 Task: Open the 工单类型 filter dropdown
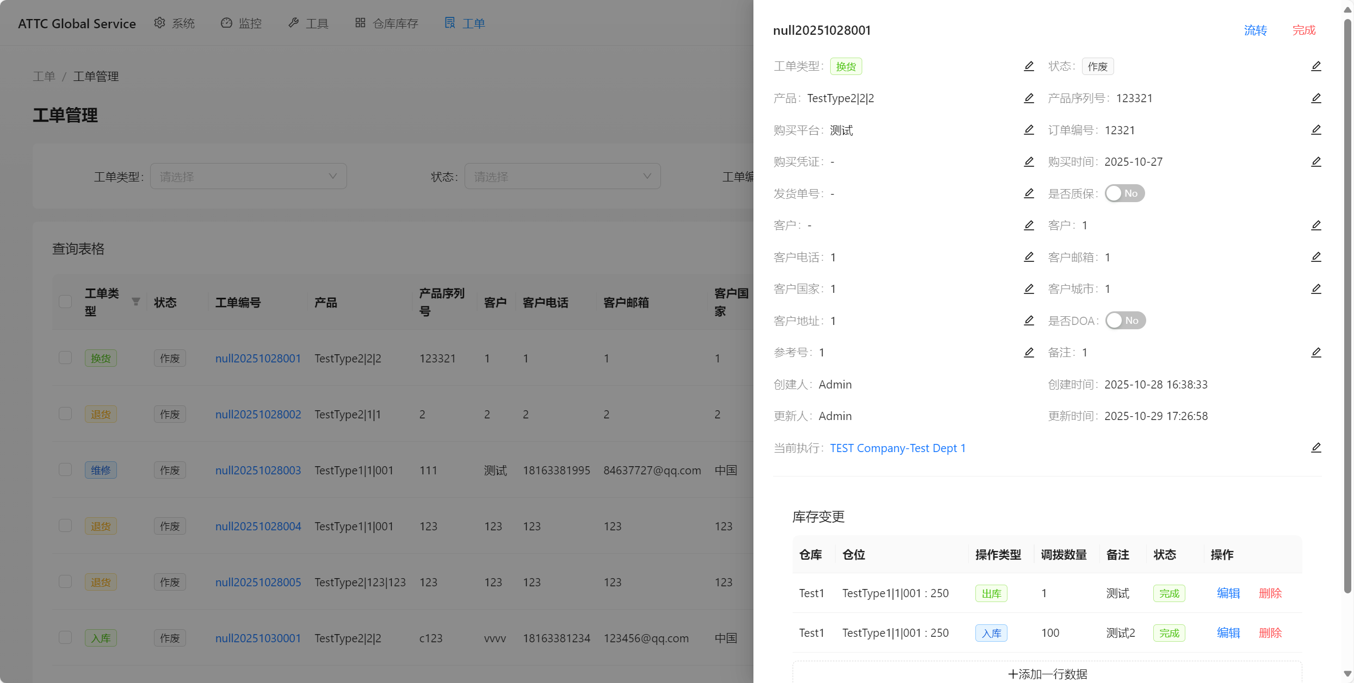click(248, 177)
